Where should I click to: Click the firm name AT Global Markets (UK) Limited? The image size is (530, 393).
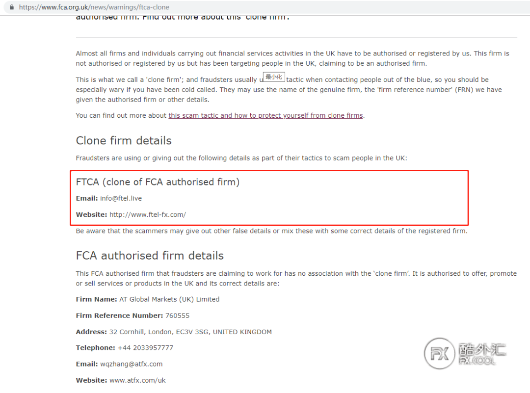click(169, 299)
